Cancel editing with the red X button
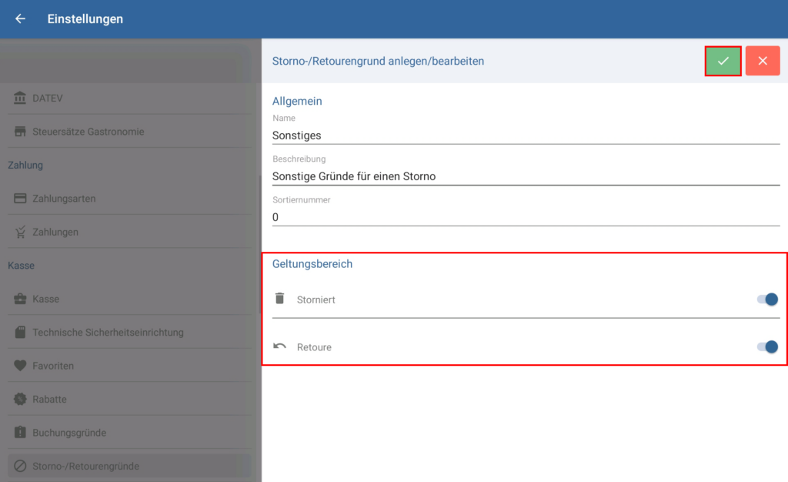Viewport: 788px width, 482px height. point(762,61)
